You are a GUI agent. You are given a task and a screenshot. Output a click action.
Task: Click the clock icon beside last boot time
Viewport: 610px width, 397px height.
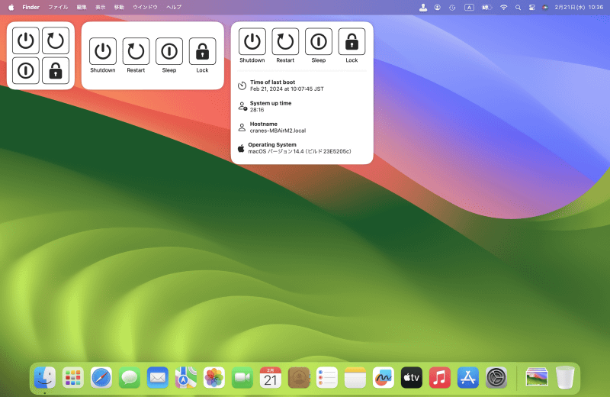[242, 86]
